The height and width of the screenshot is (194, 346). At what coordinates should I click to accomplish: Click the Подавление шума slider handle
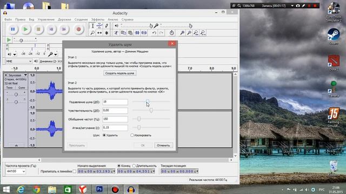point(148,101)
